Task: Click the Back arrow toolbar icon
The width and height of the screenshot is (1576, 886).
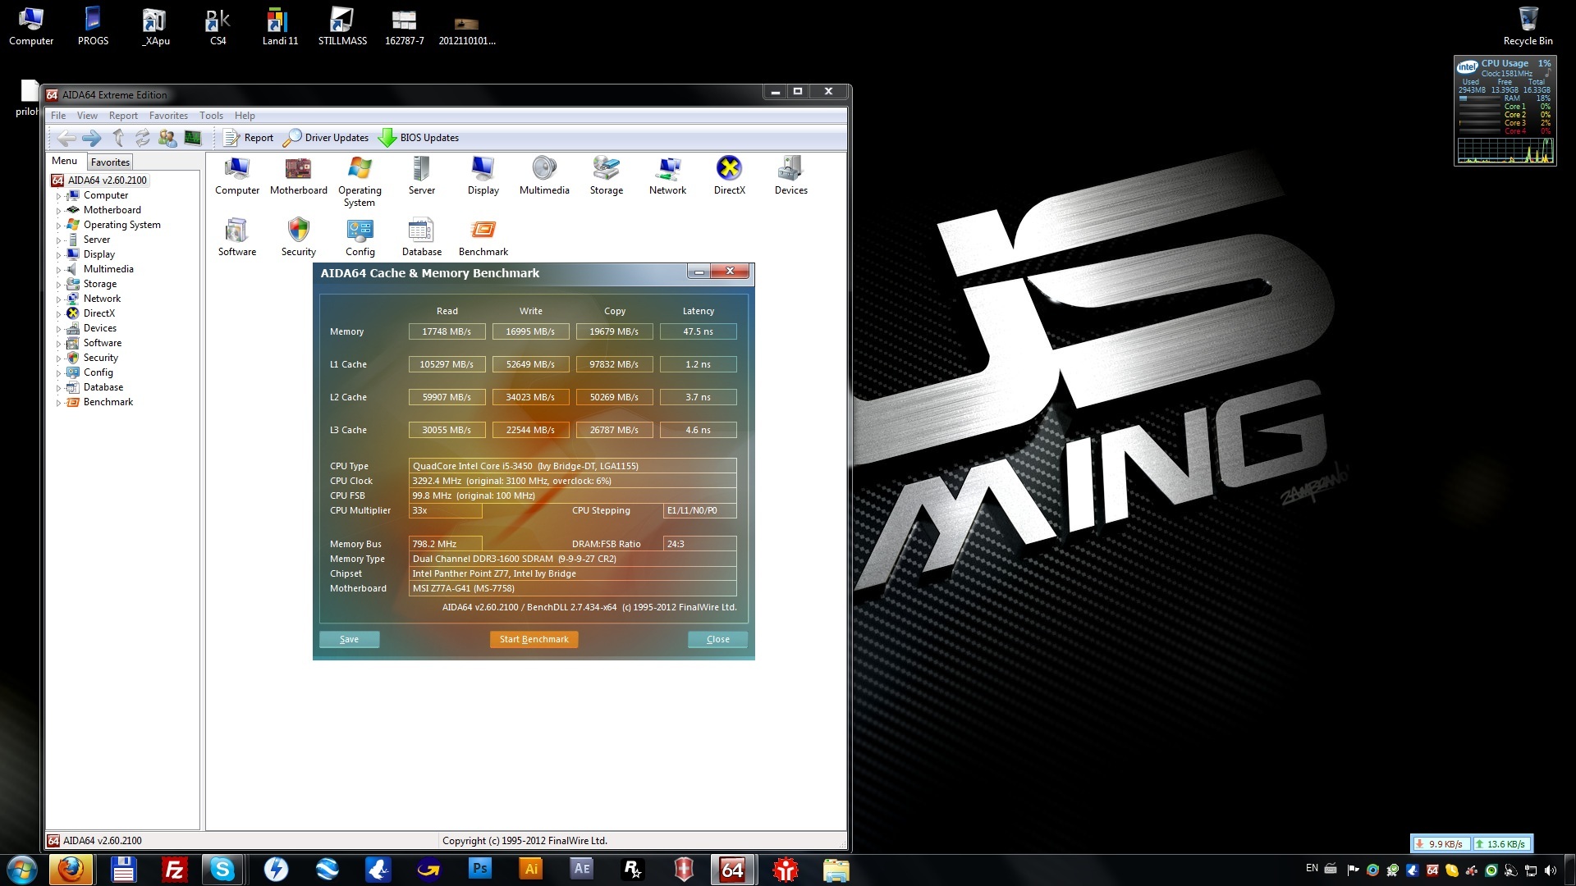Action: pyautogui.click(x=66, y=138)
